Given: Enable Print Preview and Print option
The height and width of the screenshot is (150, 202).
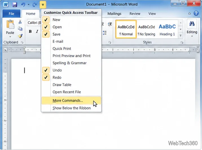Looking at the screenshot, I should tap(71, 56).
